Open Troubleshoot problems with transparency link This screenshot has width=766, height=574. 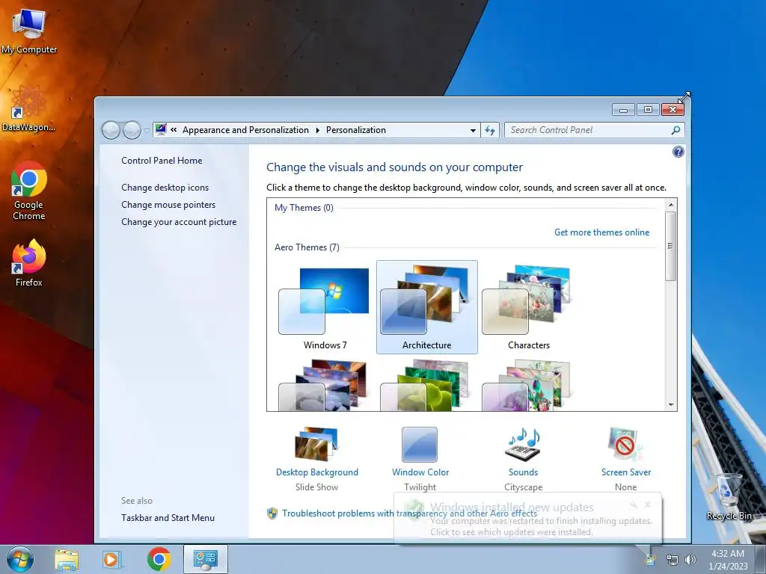(x=409, y=513)
